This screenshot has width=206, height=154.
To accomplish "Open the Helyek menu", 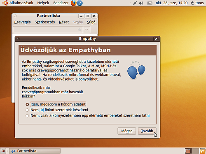I will click(x=43, y=3).
